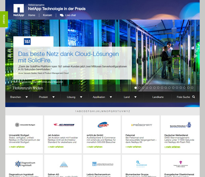Open the green Kontakt side tab

[x=4, y=19]
